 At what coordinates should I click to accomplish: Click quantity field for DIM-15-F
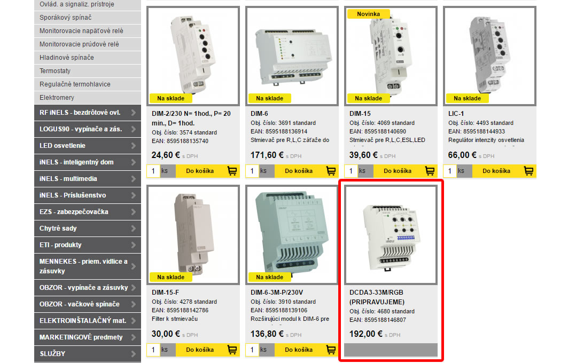(x=153, y=350)
